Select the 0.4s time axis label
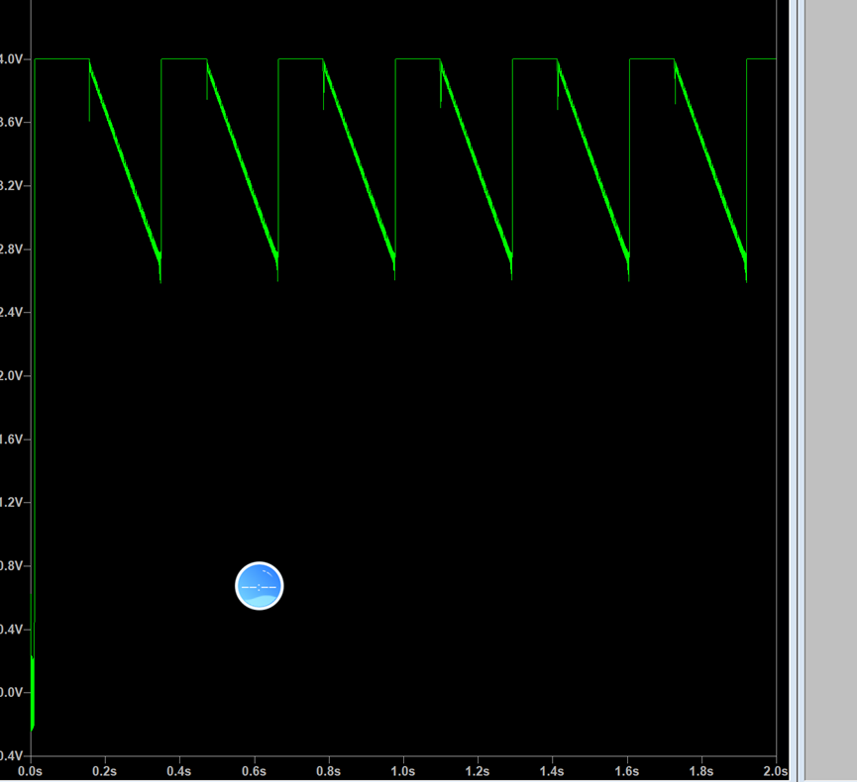 point(179,771)
